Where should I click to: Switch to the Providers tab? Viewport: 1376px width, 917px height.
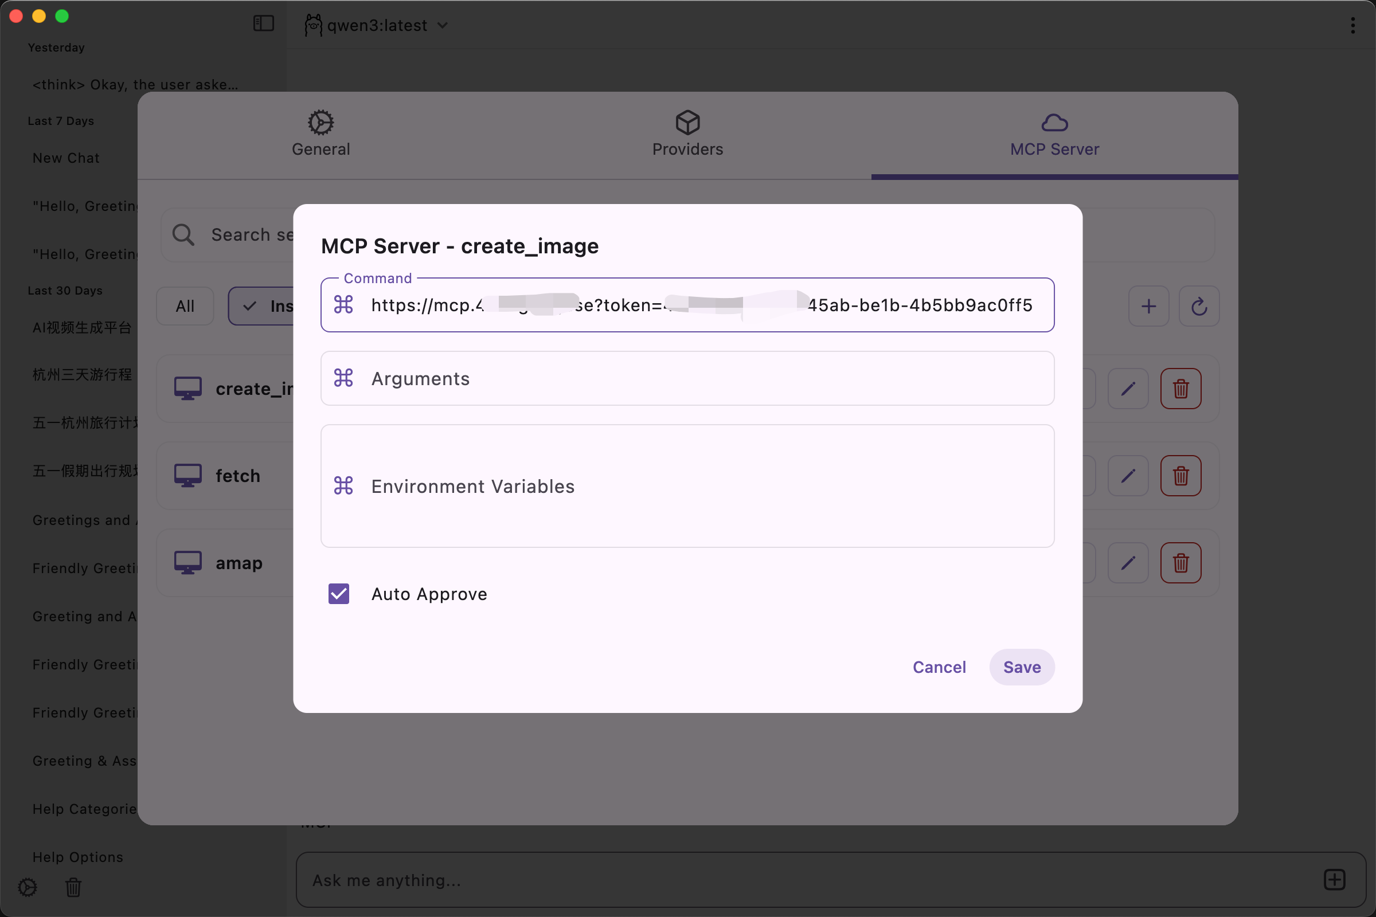[x=687, y=135]
